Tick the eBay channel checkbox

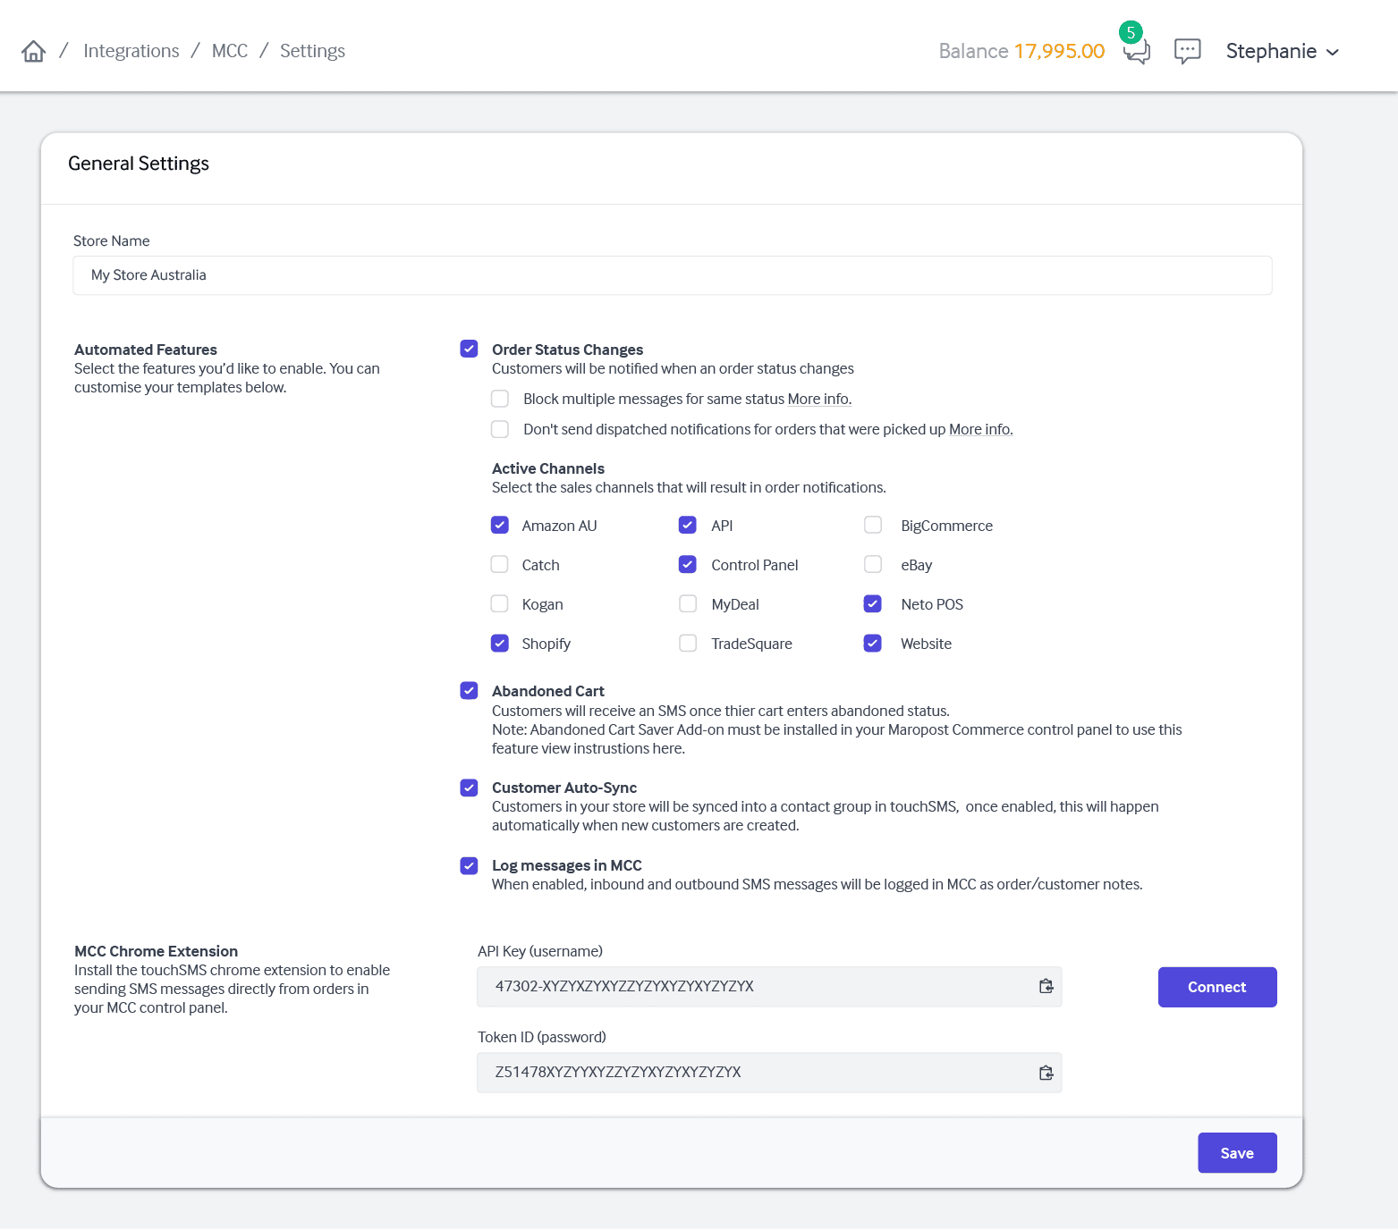coord(873,564)
